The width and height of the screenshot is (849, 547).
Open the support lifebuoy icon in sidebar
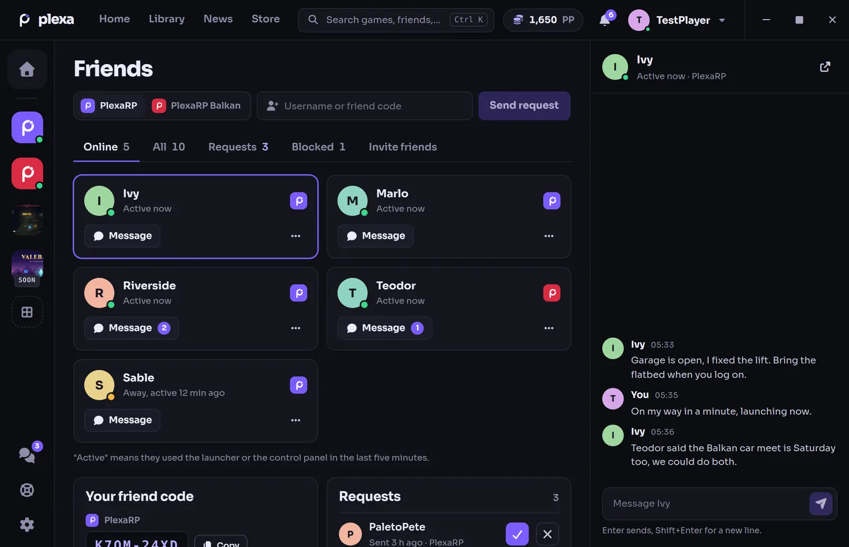[27, 490]
